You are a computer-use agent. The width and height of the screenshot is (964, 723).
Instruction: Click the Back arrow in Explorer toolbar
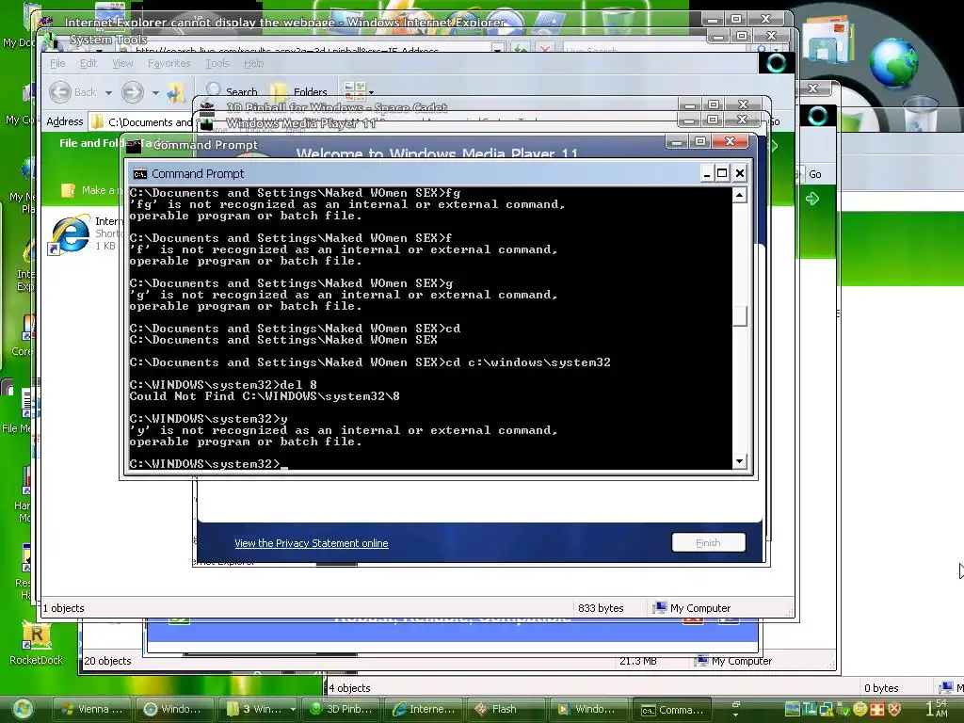(60, 92)
